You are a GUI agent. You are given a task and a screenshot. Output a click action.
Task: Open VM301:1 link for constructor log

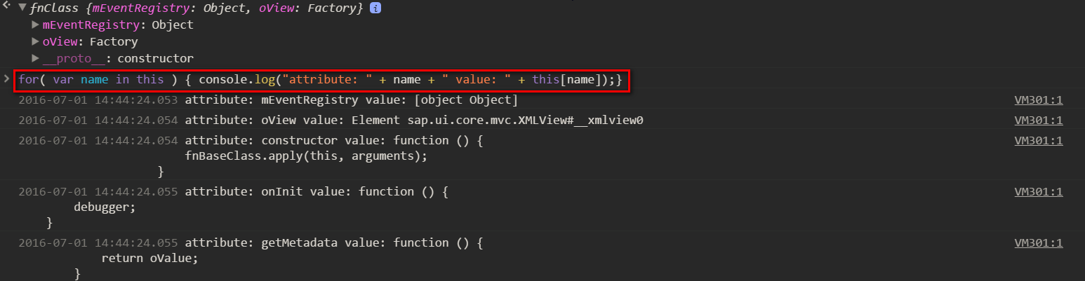tap(1039, 140)
